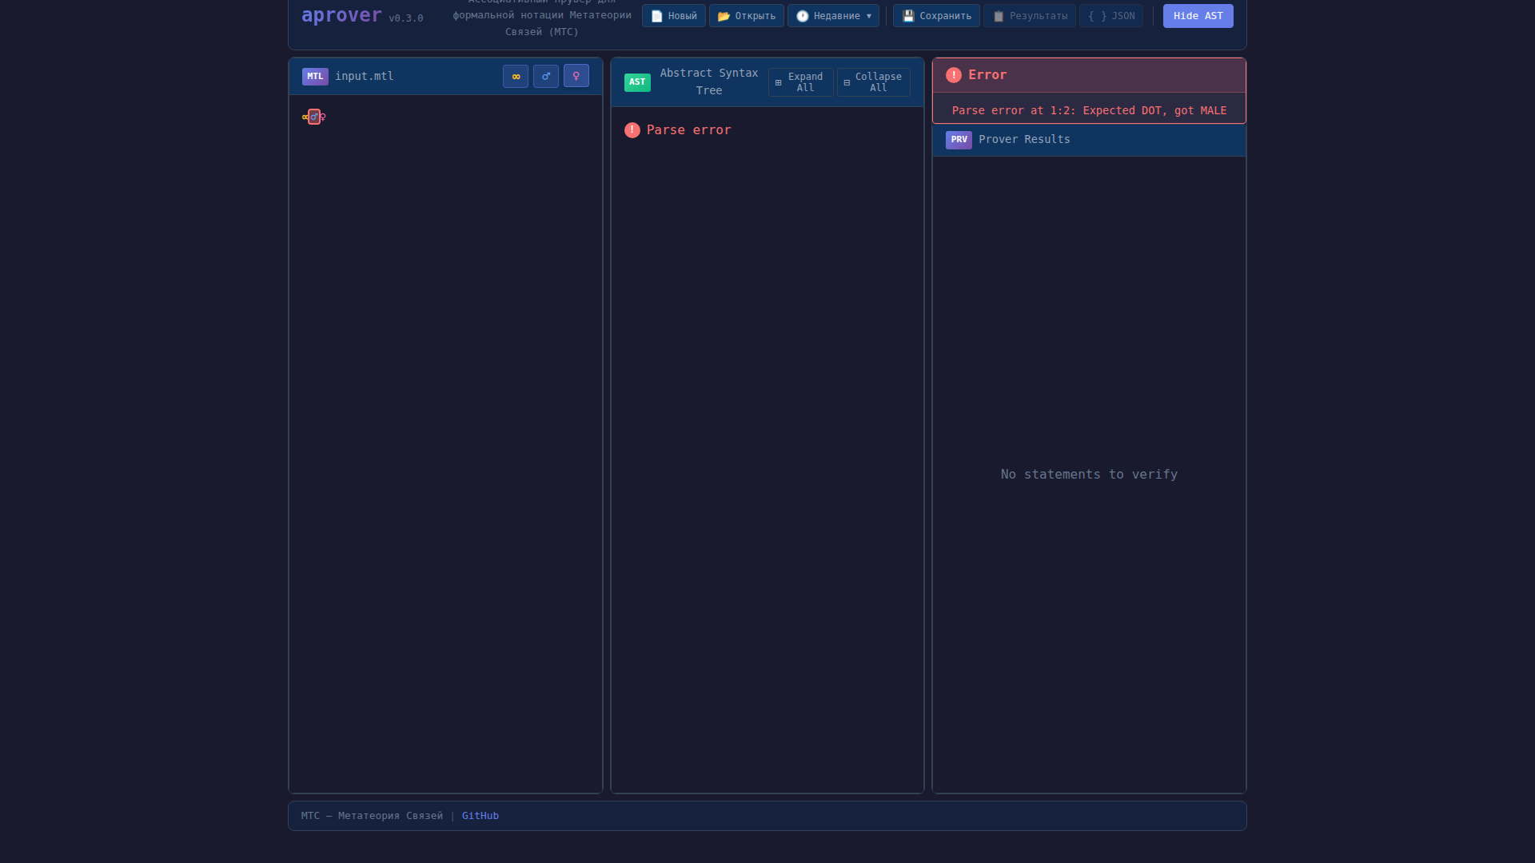Click Parse error icon in AST panel
1535x863 pixels.
click(x=632, y=130)
